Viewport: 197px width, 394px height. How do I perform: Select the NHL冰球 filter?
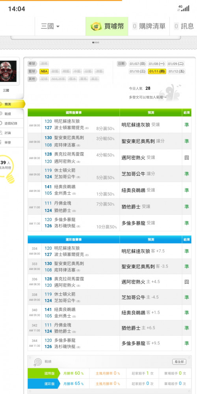[58, 79]
